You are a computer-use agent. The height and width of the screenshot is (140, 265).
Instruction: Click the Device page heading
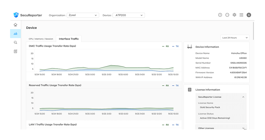coord(32,28)
